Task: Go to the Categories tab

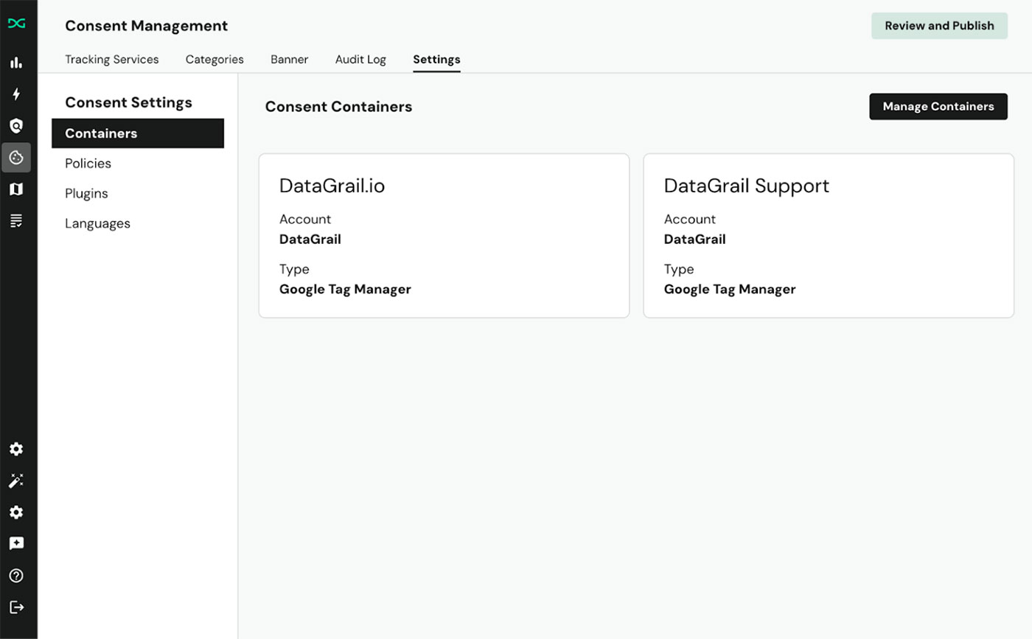Action: (x=215, y=60)
